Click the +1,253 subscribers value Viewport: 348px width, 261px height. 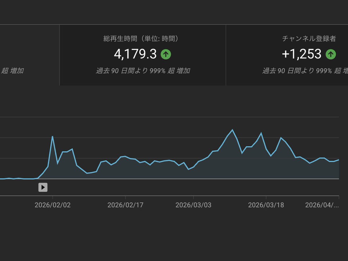click(x=301, y=54)
